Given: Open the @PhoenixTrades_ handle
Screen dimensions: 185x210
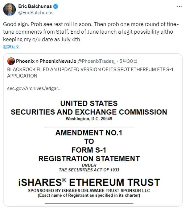Looking at the screenshot, I should pos(97,61).
